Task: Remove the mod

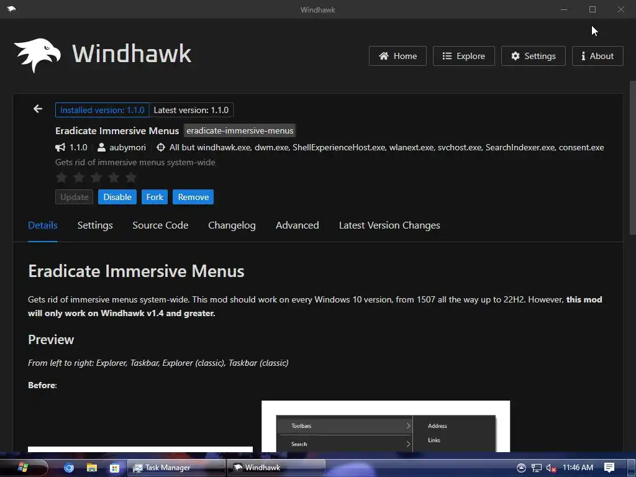Action: point(193,197)
